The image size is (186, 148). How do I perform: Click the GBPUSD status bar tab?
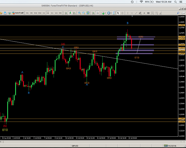pos(75,146)
